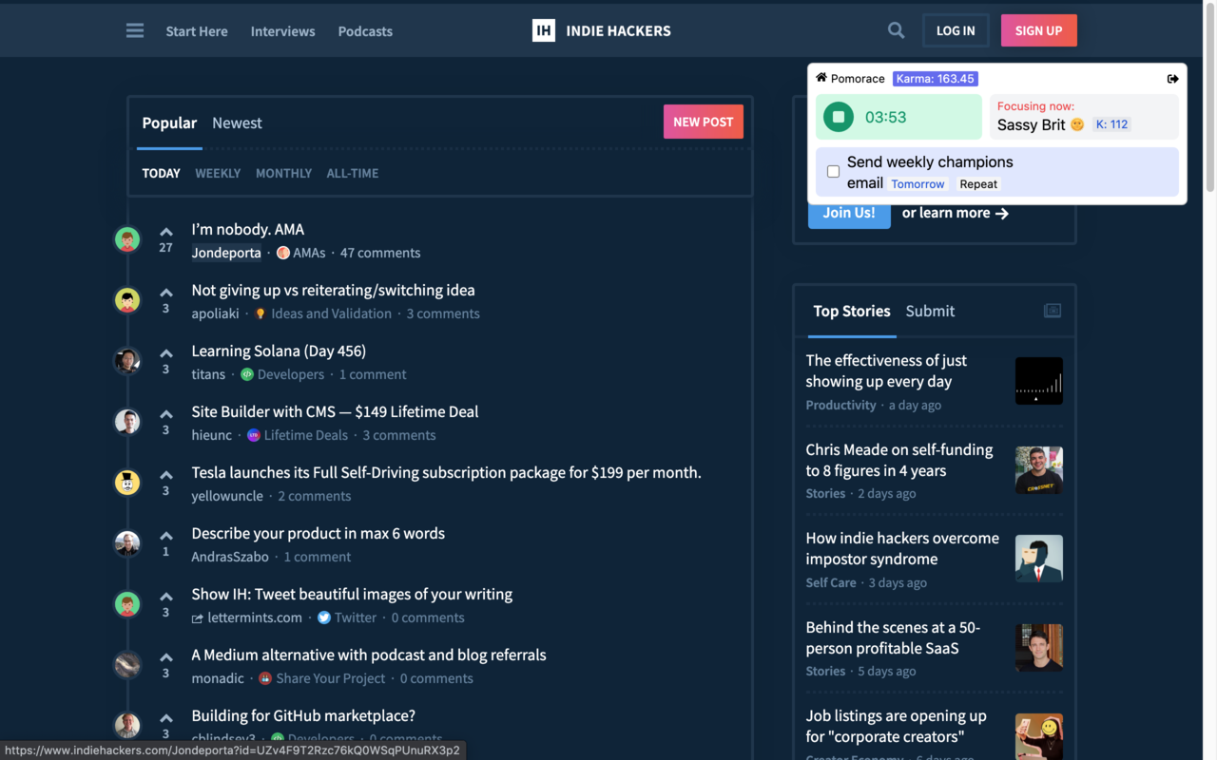
Task: Click the Tomorrow due tag in Pomorace
Action: click(x=918, y=184)
